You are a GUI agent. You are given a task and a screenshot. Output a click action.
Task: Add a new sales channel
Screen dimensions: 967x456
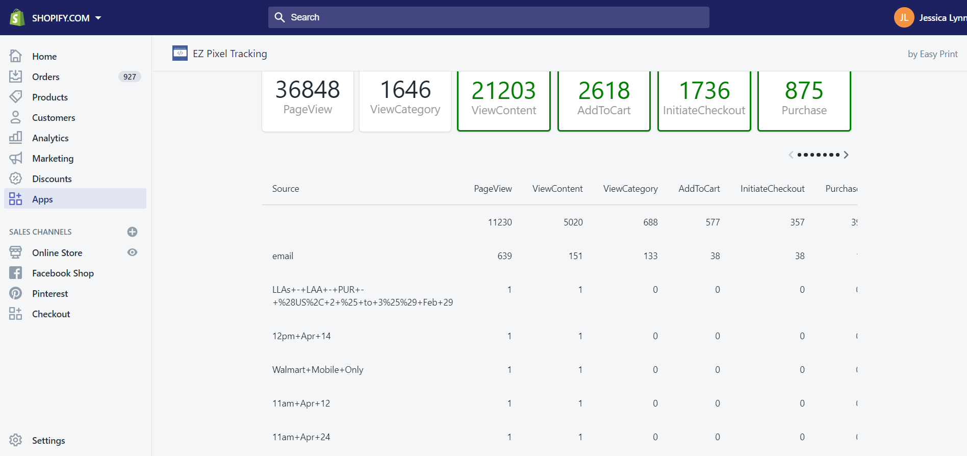[132, 232]
